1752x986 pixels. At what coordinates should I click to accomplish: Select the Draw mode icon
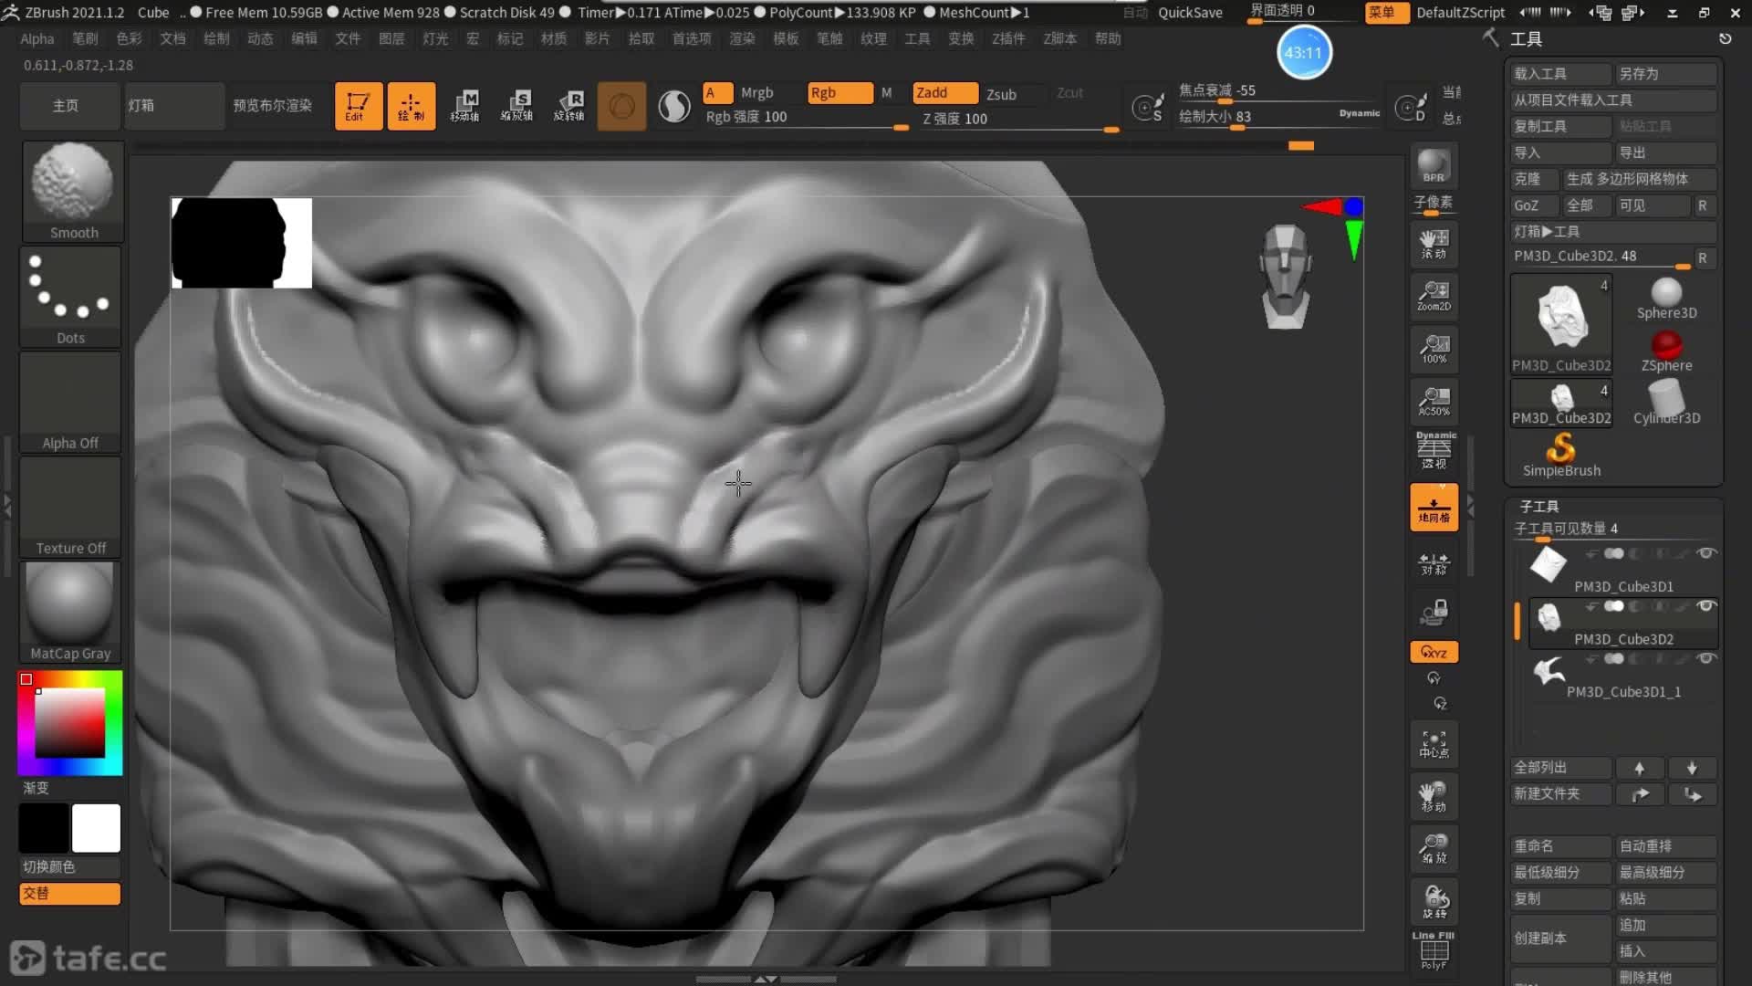coord(411,106)
